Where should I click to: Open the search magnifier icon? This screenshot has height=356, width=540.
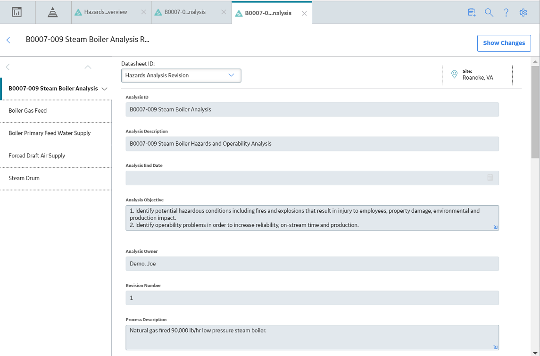pos(489,12)
